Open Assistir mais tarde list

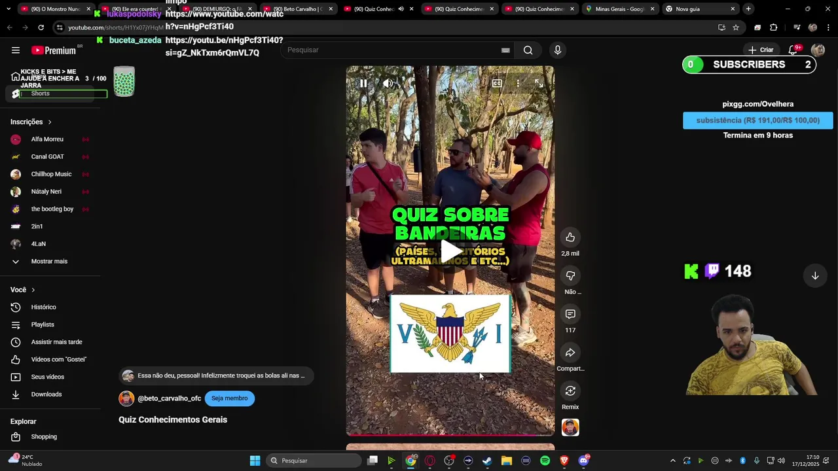coord(50,342)
